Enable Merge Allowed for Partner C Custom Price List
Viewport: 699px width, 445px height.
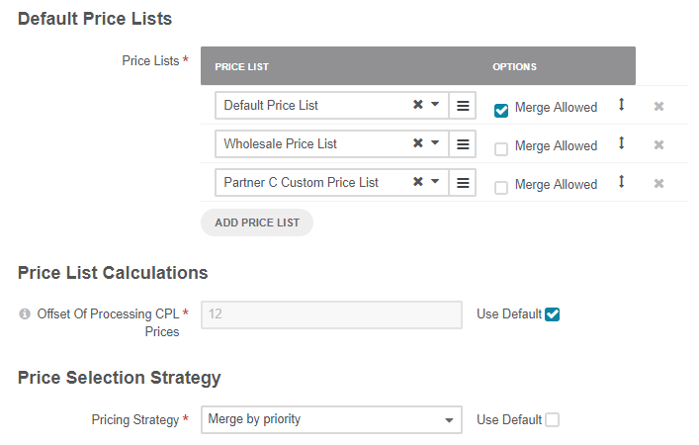[501, 188]
